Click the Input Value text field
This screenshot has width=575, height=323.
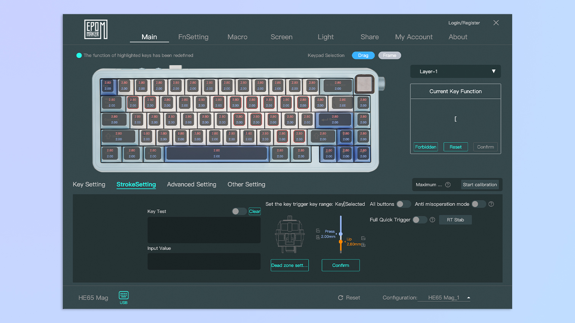[x=204, y=261]
